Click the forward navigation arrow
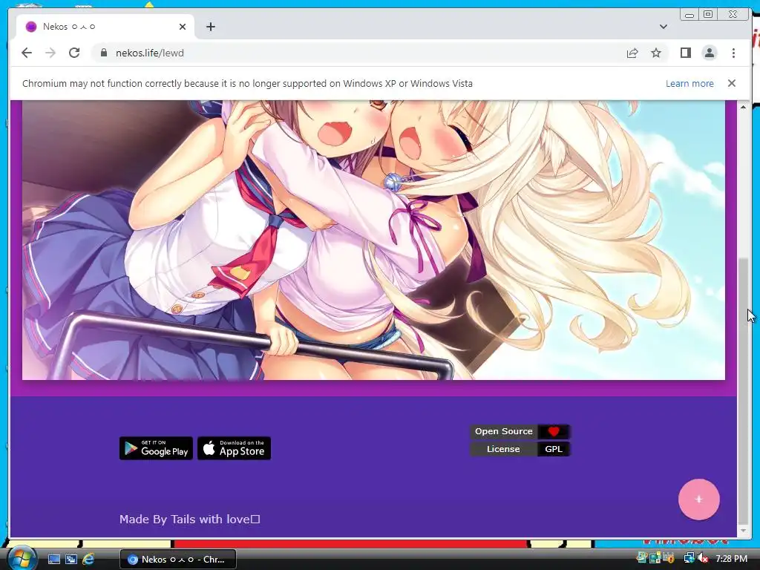Viewport: 760px width, 570px height. click(50, 53)
